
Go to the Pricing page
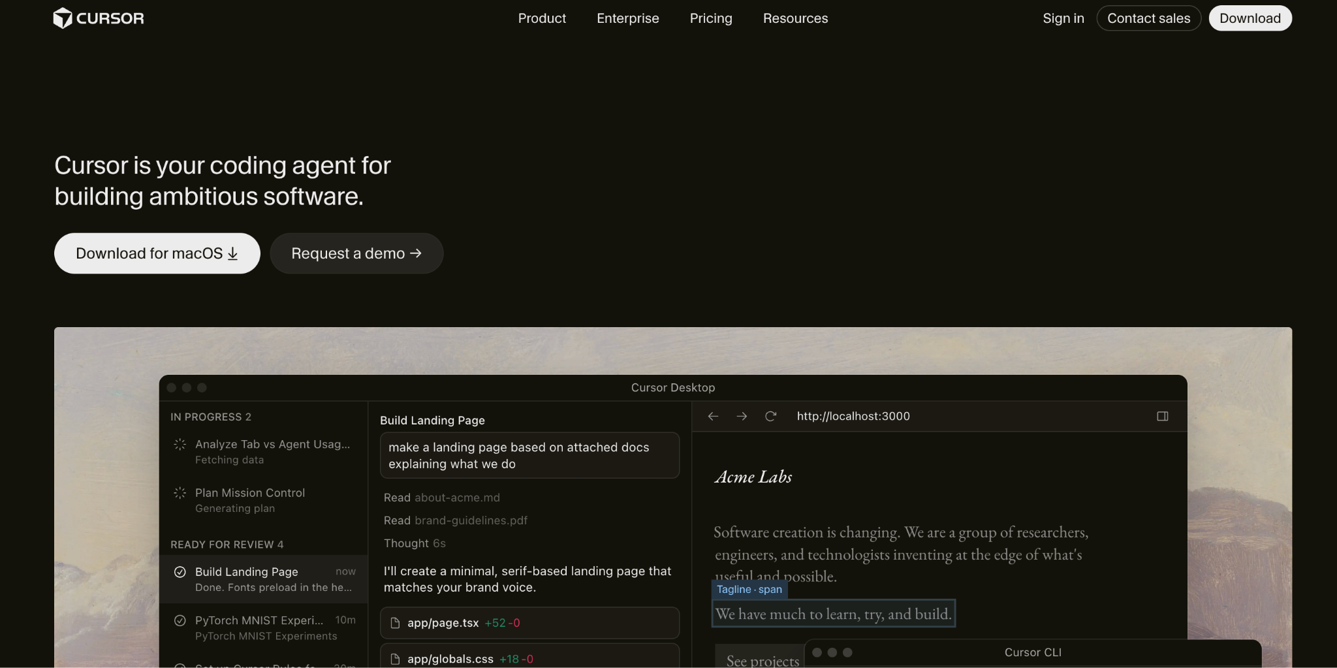[711, 18]
